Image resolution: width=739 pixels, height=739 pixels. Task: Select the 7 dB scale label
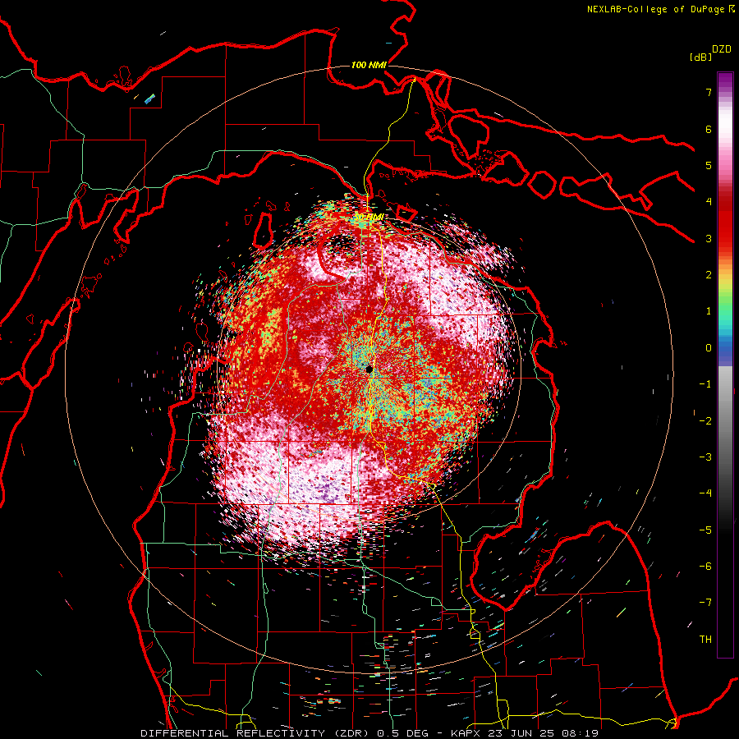point(709,92)
